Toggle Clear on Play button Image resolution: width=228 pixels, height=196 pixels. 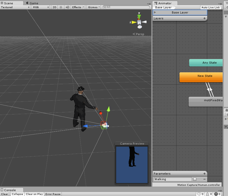(34, 194)
